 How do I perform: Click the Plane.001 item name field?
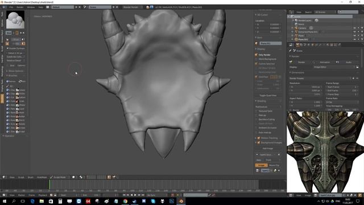(271, 43)
